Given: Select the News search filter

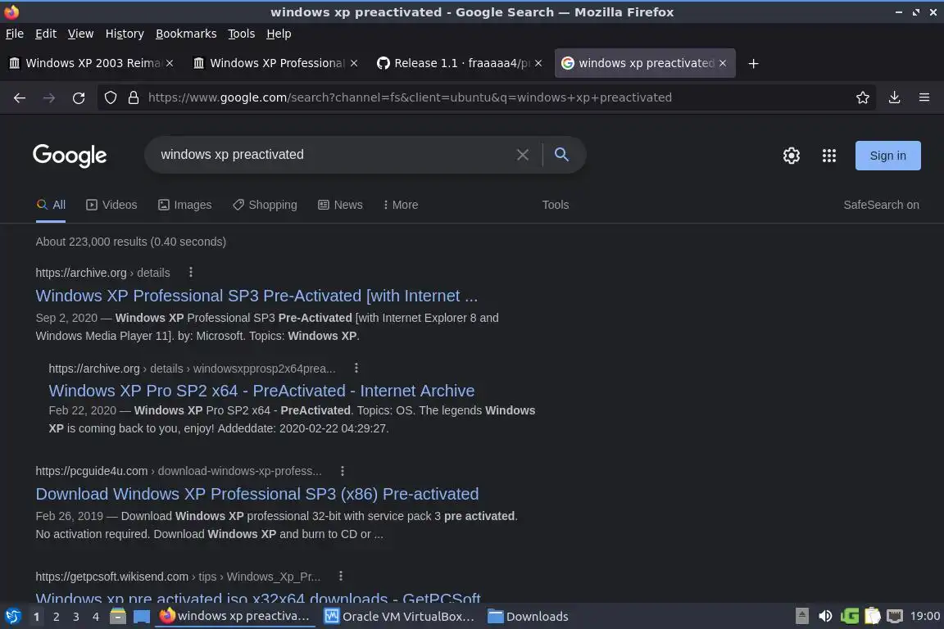Looking at the screenshot, I should click(x=340, y=205).
